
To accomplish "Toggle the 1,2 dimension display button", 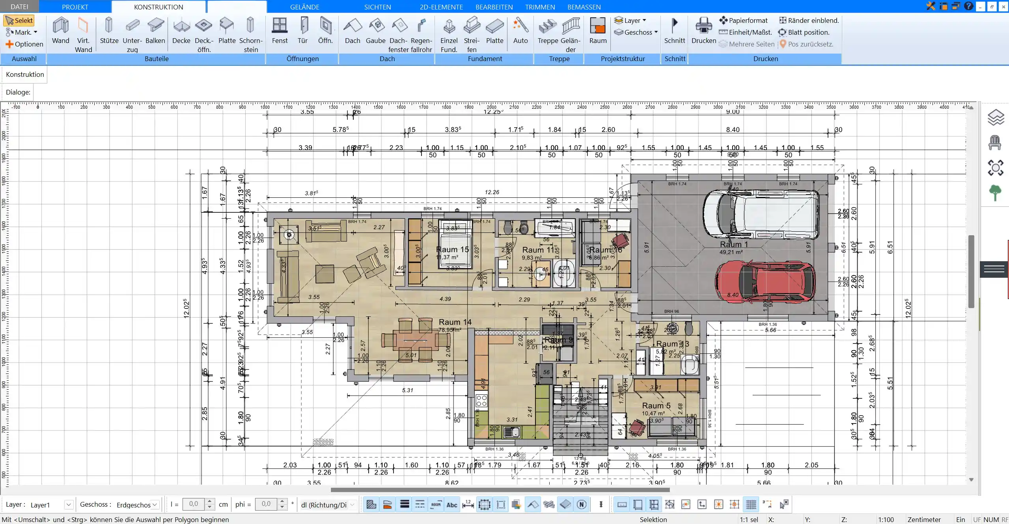I will (468, 504).
